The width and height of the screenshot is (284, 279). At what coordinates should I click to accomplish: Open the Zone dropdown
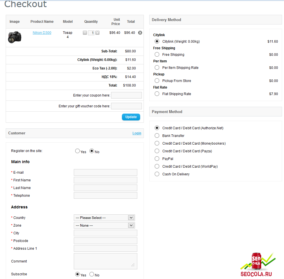(104, 225)
